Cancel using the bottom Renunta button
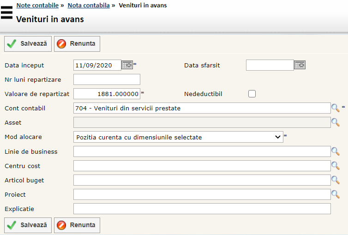 click(77, 225)
